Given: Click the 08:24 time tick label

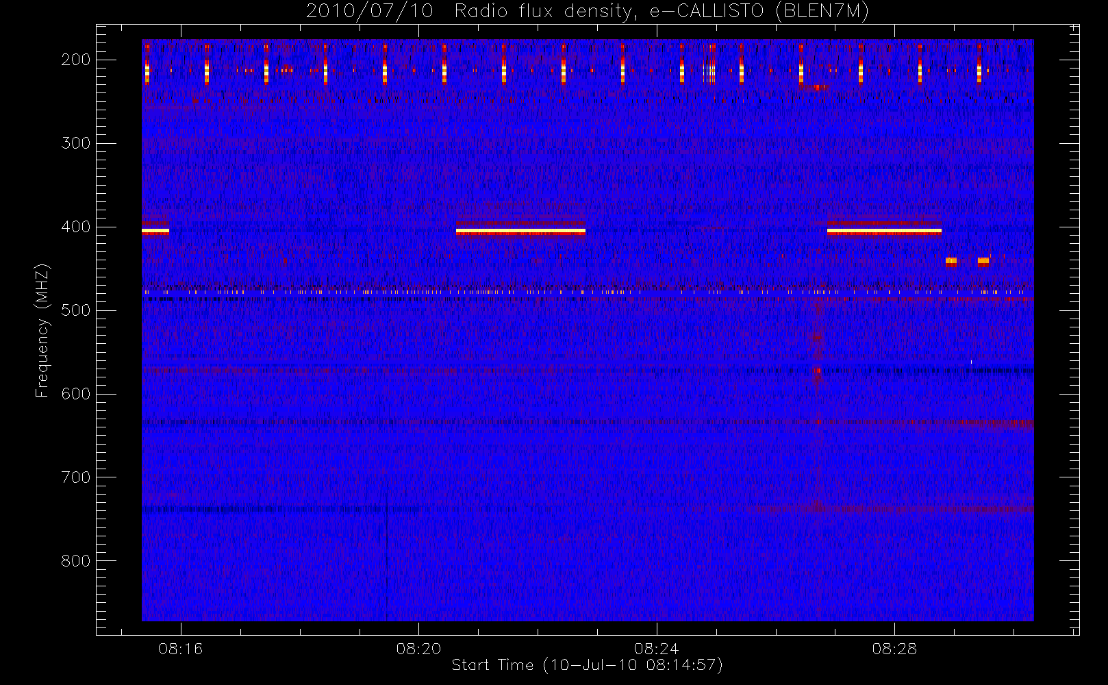Looking at the screenshot, I should tap(656, 649).
